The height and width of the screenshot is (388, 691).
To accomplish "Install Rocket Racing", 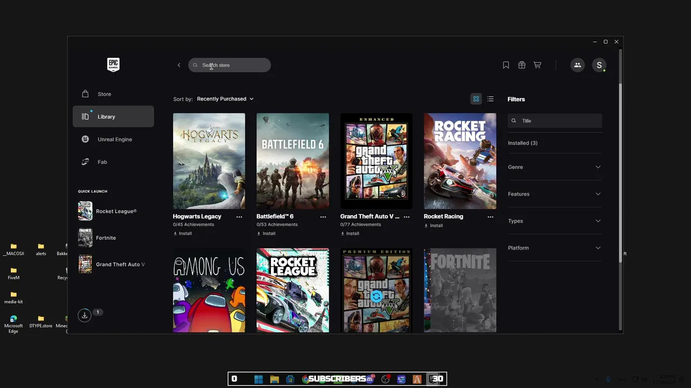I will tap(433, 225).
